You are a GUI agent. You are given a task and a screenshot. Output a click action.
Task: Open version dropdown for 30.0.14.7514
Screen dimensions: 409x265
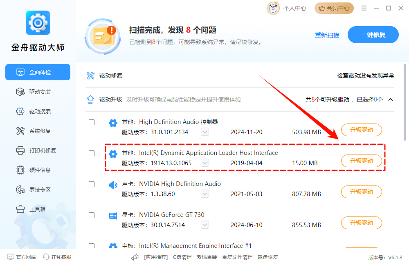(x=205, y=225)
